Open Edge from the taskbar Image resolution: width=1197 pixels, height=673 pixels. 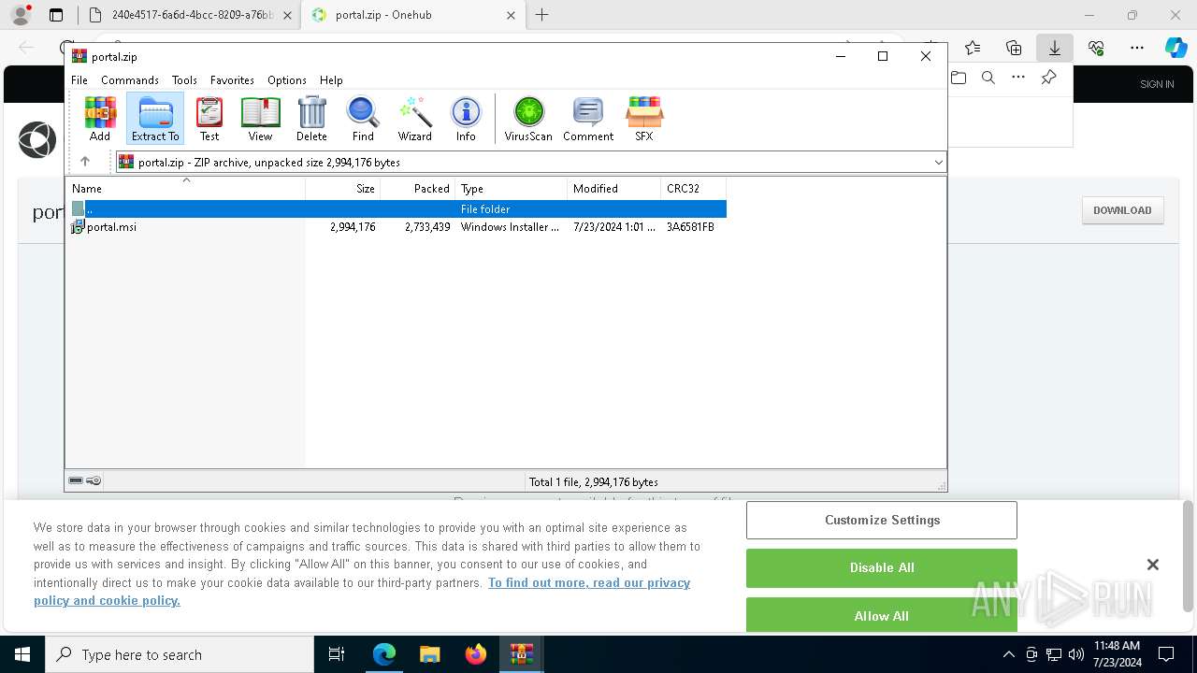click(x=384, y=654)
